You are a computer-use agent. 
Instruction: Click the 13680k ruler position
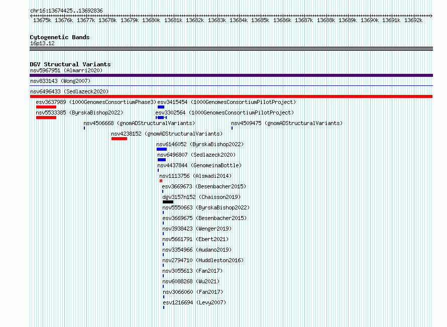pos(151,20)
